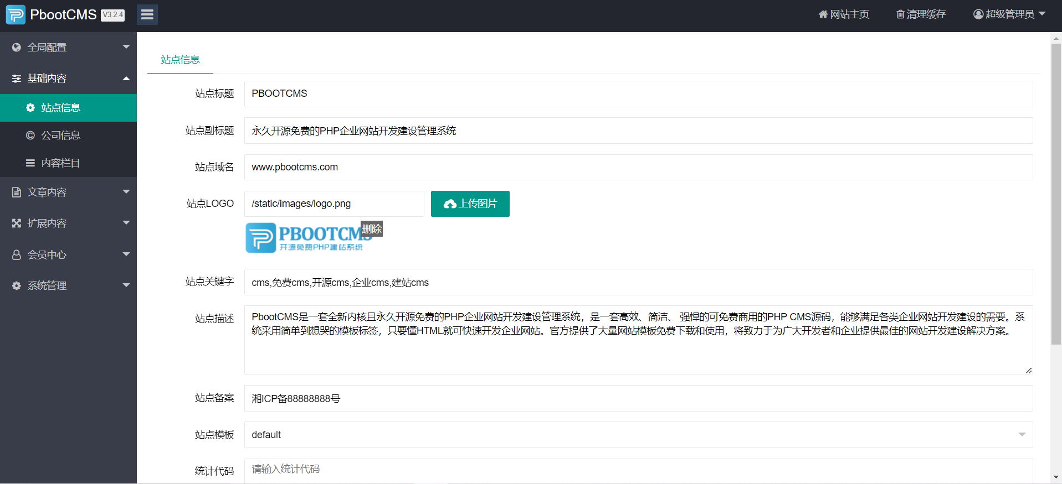Click the V3.2.4 version badge
The image size is (1062, 484).
[x=113, y=15]
